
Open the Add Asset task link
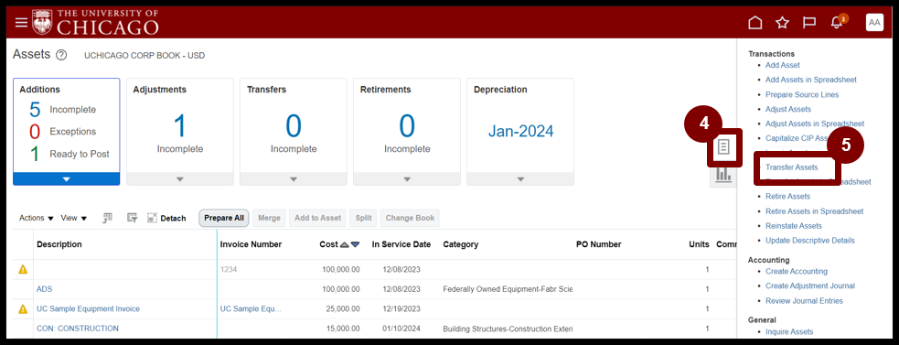click(783, 66)
